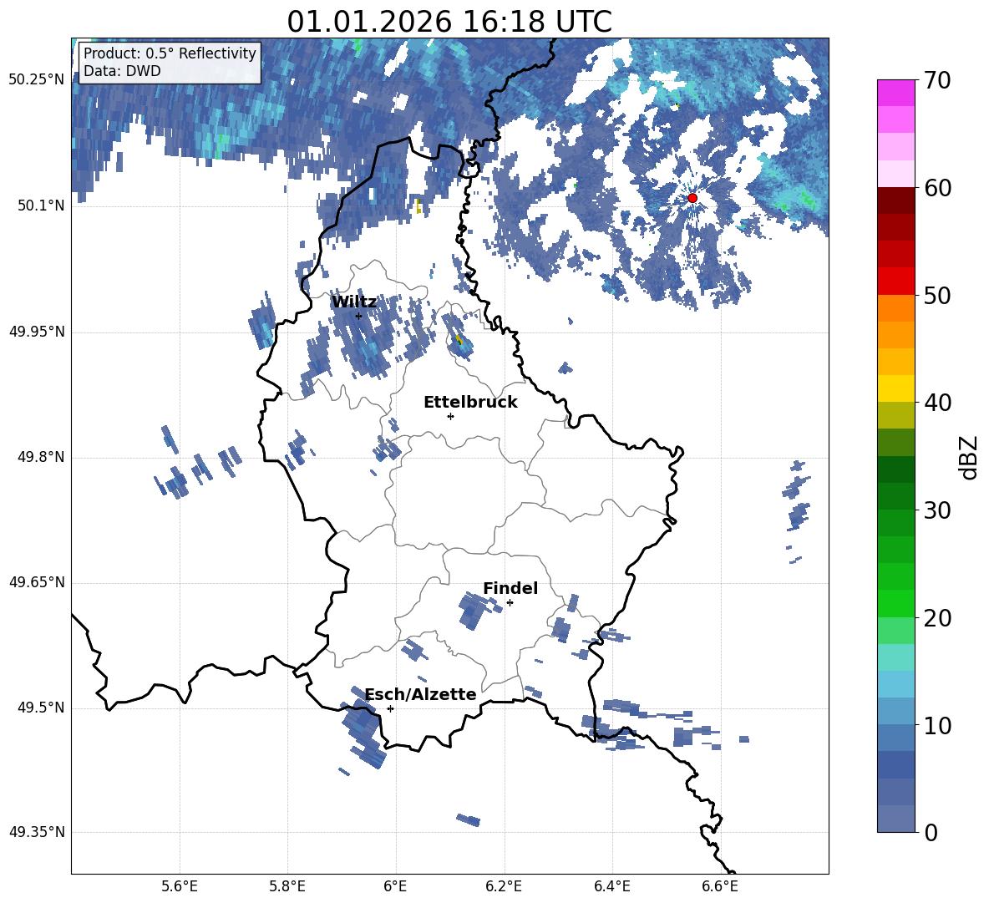The image size is (989, 903).
Task: Click the 49.8°N latitude label
Action: click(x=41, y=457)
